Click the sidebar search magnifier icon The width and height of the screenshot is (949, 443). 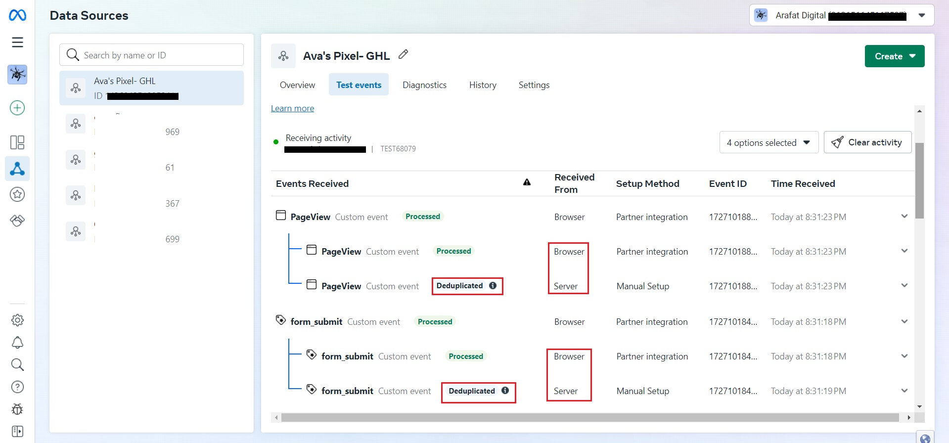[17, 365]
